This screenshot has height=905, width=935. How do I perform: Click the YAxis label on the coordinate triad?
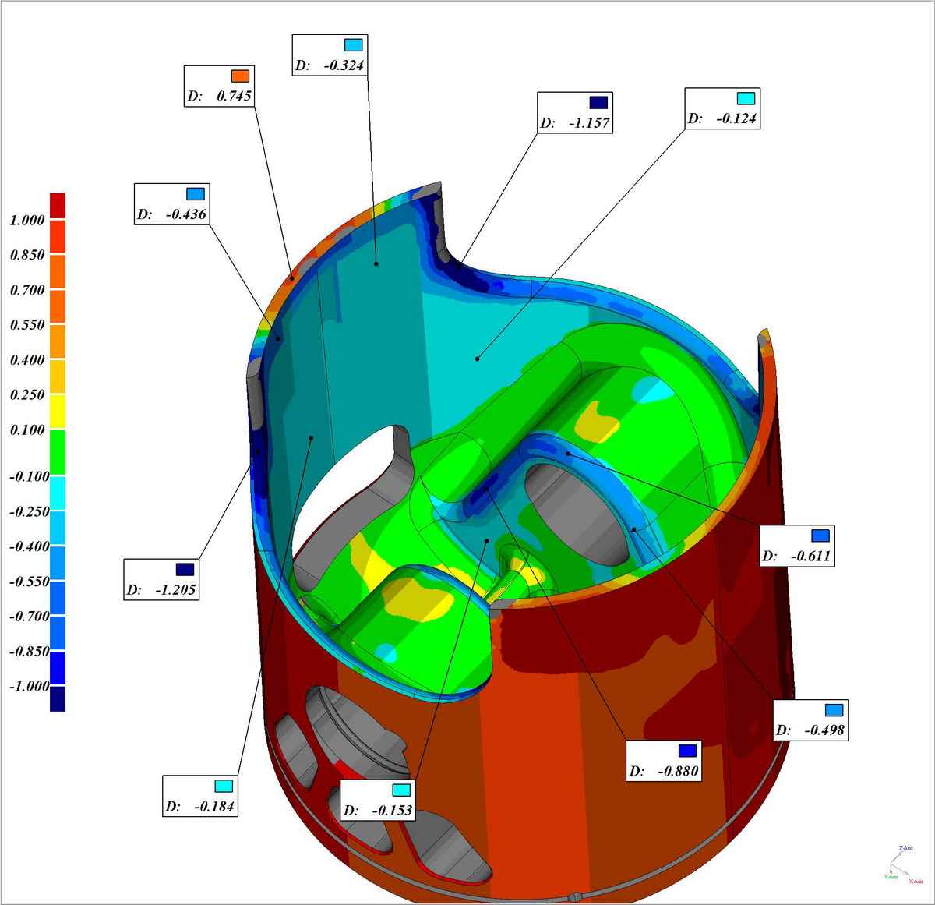(890, 876)
